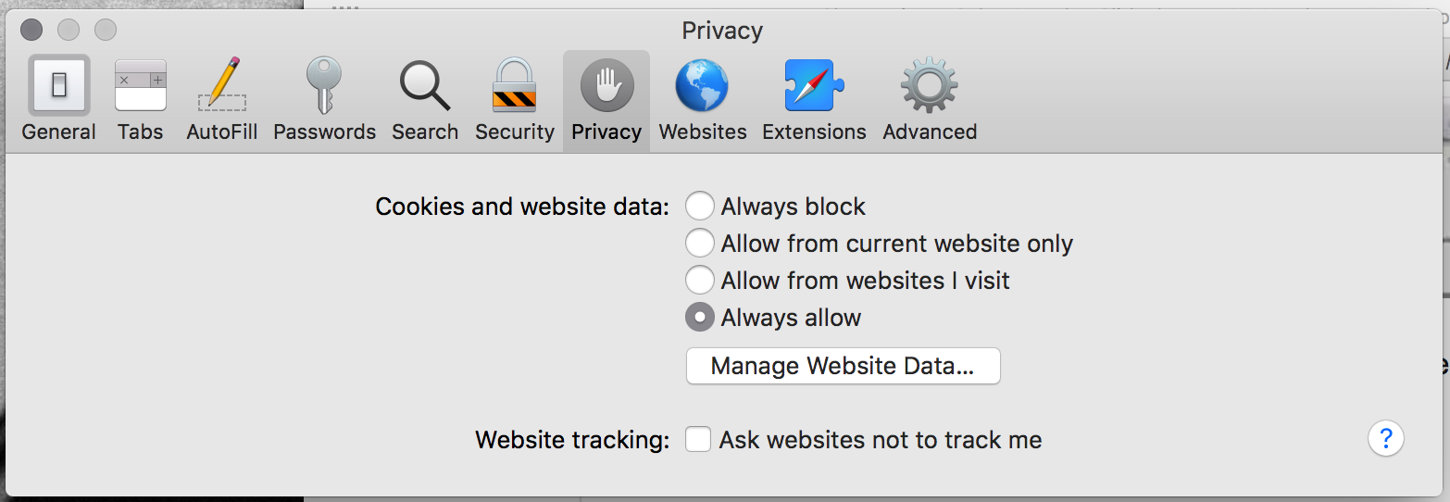The image size is (1450, 502).
Task: Choose Allow from current website only
Action: pyautogui.click(x=700, y=244)
